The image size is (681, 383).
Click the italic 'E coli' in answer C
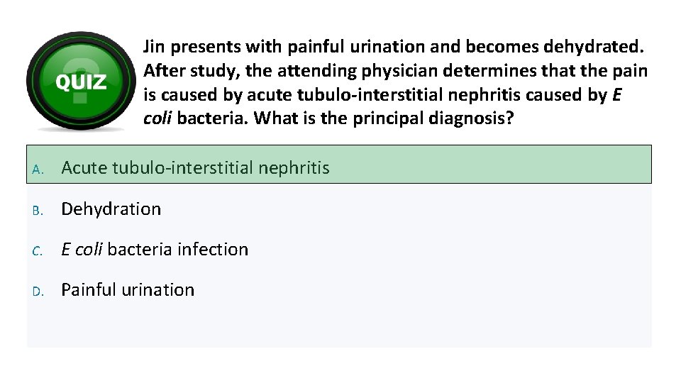(82, 250)
